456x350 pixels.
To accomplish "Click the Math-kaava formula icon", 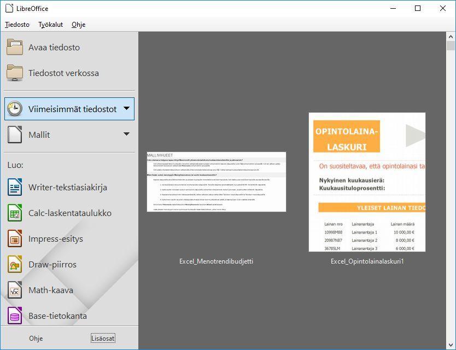I will [15, 290].
